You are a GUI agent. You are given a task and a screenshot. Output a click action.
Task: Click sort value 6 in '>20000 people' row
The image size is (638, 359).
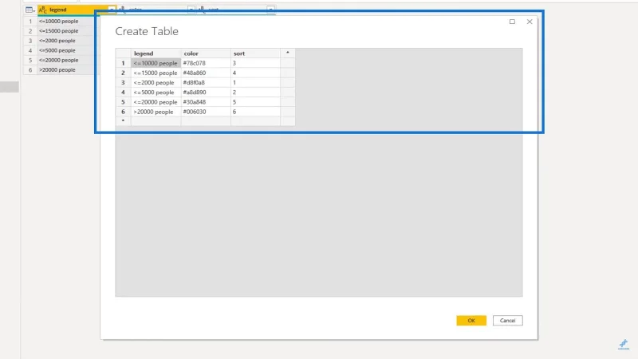tap(255, 112)
